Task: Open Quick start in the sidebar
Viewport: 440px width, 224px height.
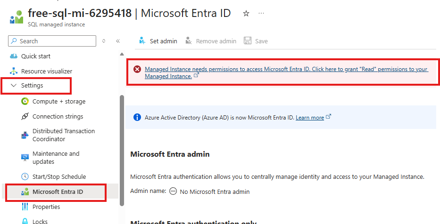Action: click(x=36, y=56)
